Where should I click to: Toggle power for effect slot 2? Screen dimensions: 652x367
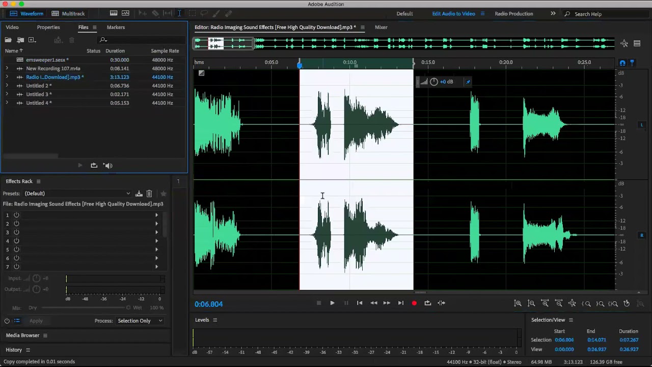point(16,224)
